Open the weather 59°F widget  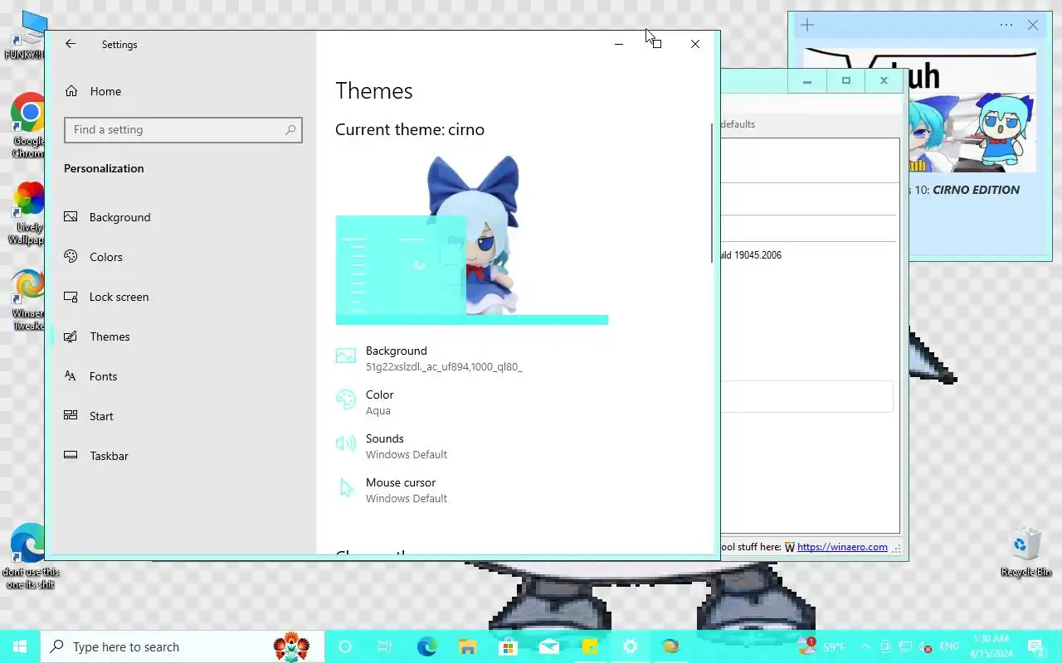[821, 647]
